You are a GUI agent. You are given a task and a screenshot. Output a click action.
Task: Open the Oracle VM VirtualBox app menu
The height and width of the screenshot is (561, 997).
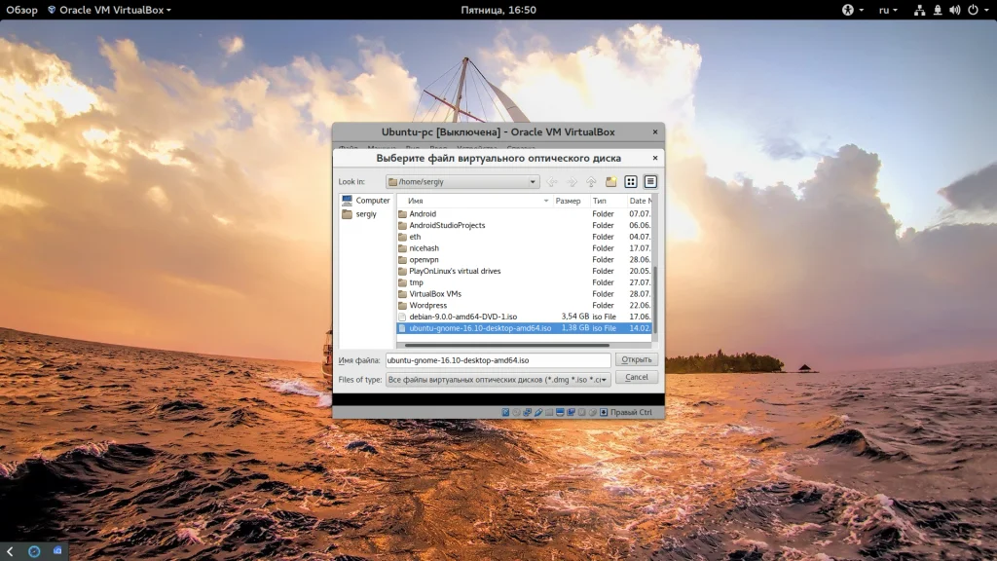tap(108, 10)
